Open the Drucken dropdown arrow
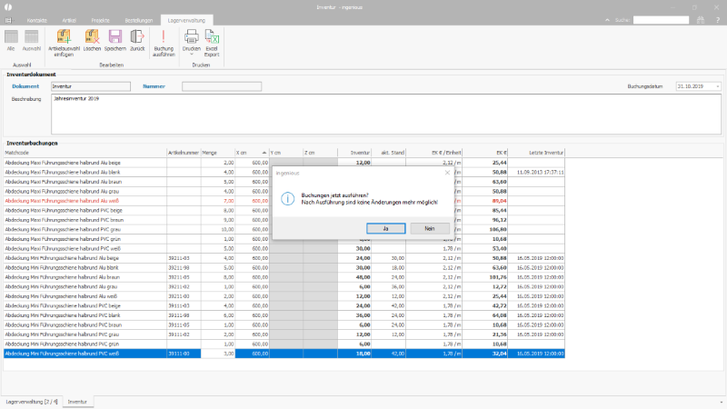The height and width of the screenshot is (409, 727). click(192, 55)
